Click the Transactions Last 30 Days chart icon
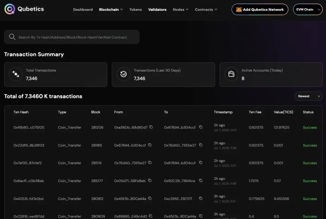Image resolution: width=326 pixels, height=219 pixels. coord(124,74)
